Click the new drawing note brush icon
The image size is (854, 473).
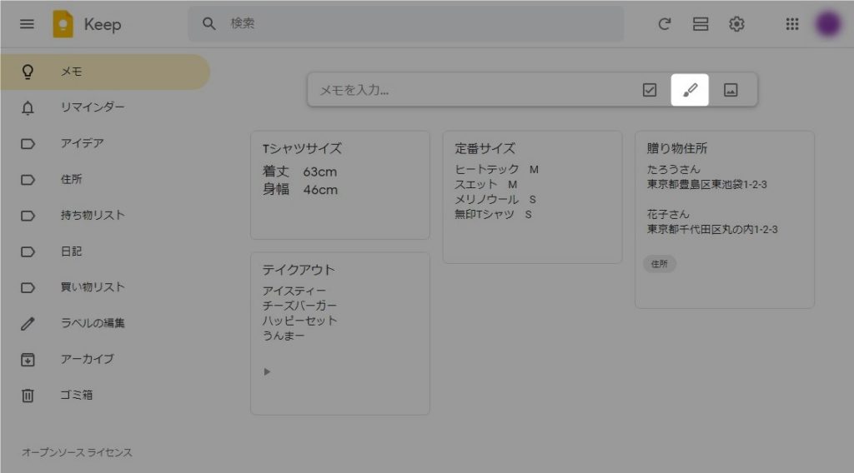tap(690, 90)
